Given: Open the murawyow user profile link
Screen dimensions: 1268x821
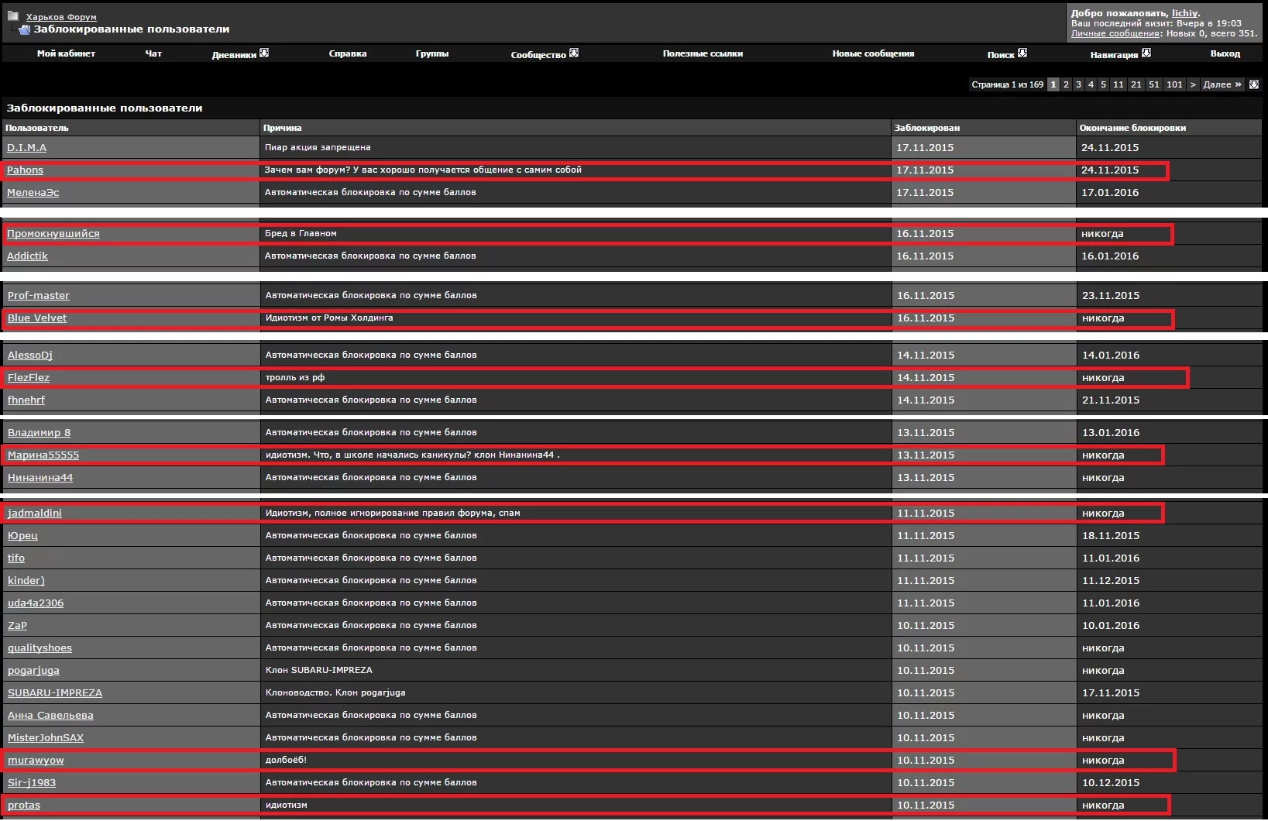Looking at the screenshot, I should click(x=36, y=760).
